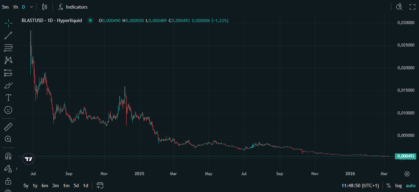Open the candlestick chart type selector

[44, 7]
